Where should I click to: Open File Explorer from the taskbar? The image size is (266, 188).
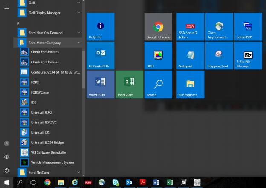point(61,182)
